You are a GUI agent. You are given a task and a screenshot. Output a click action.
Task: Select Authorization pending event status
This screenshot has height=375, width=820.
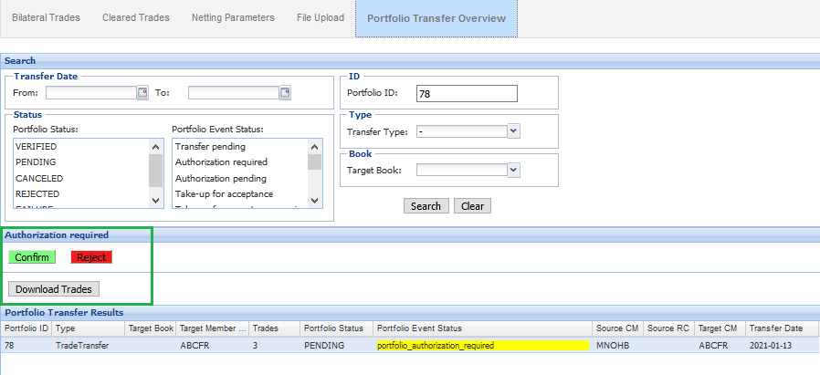coord(221,178)
